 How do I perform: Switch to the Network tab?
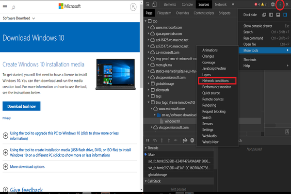[x=221, y=4]
